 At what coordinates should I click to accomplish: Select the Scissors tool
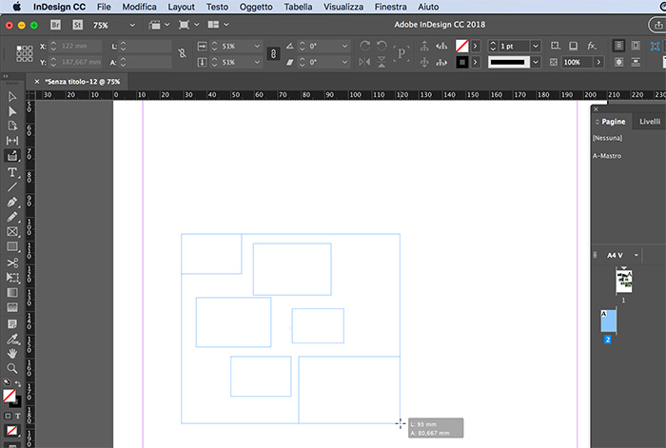(12, 263)
